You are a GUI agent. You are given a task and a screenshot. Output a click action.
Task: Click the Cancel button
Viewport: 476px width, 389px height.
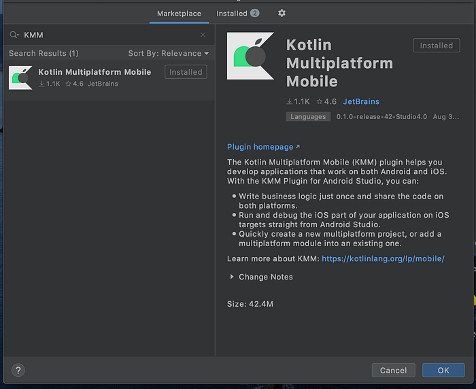coord(394,370)
